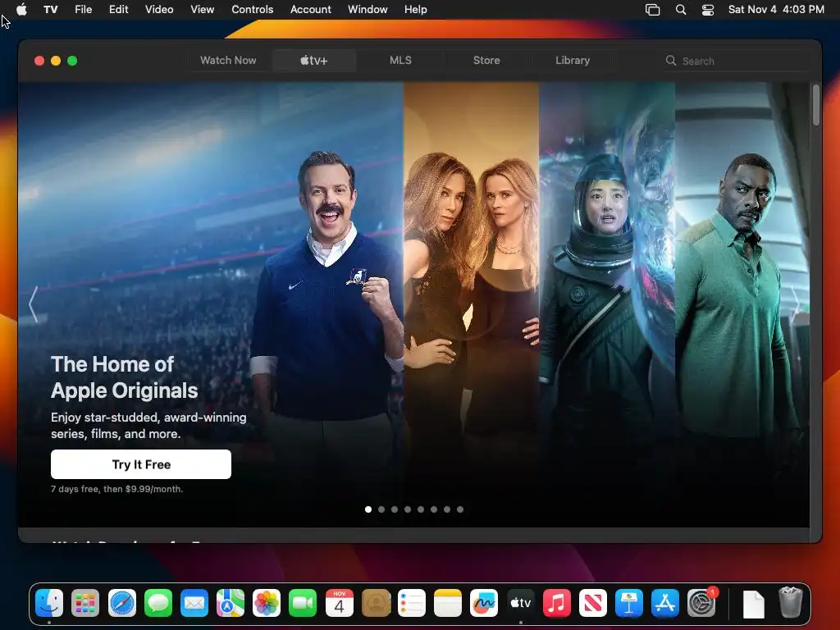This screenshot has height=630, width=840.
Task: Open Trash from the Dock
Action: tap(790, 602)
